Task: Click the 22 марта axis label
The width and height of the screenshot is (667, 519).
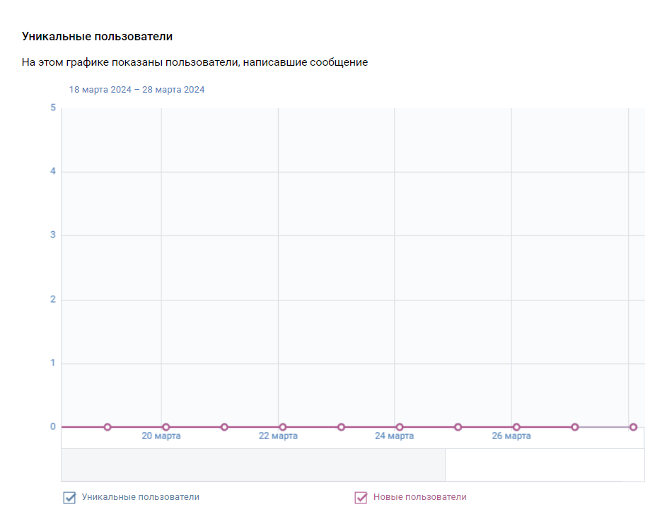Action: [278, 436]
